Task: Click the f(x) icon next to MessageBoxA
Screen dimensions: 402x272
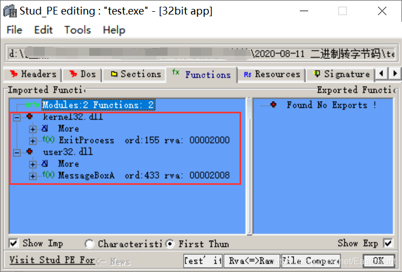Action: [48, 175]
